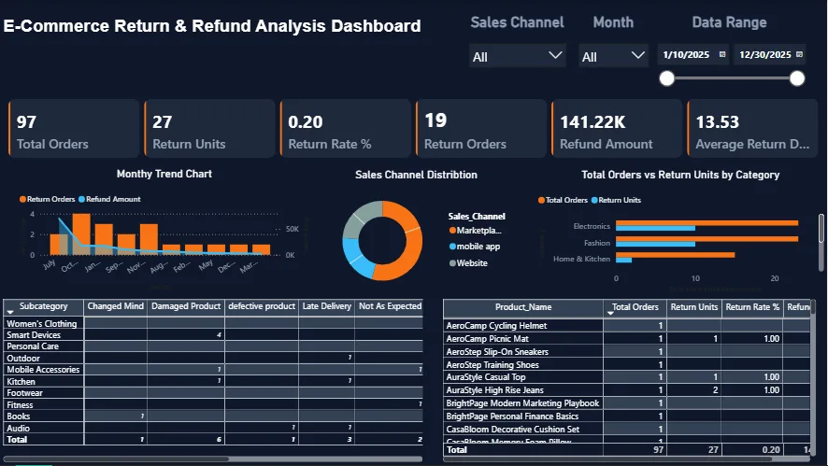828x466 pixels.
Task: Click sort arrow under Subcategory header
Action: pos(10,313)
